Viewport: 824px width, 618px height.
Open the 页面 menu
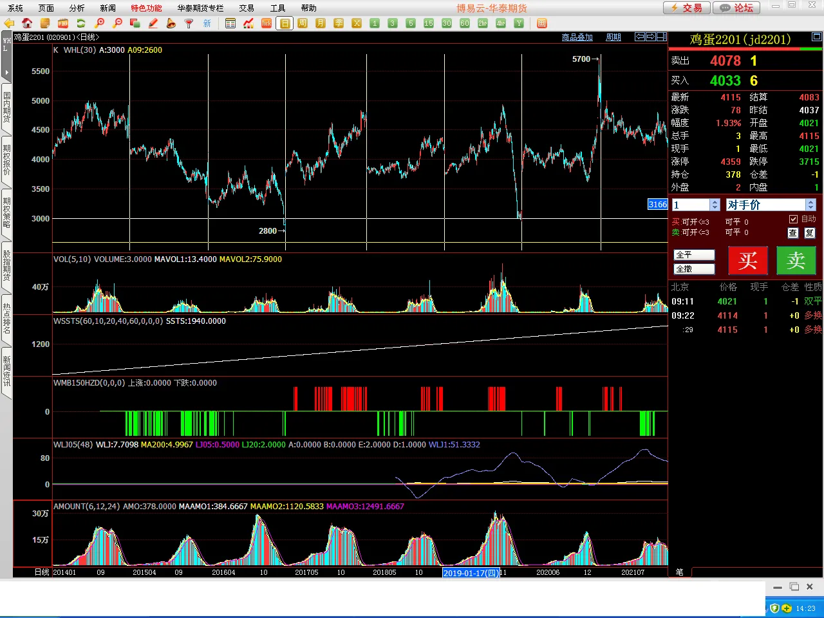[x=46, y=8]
